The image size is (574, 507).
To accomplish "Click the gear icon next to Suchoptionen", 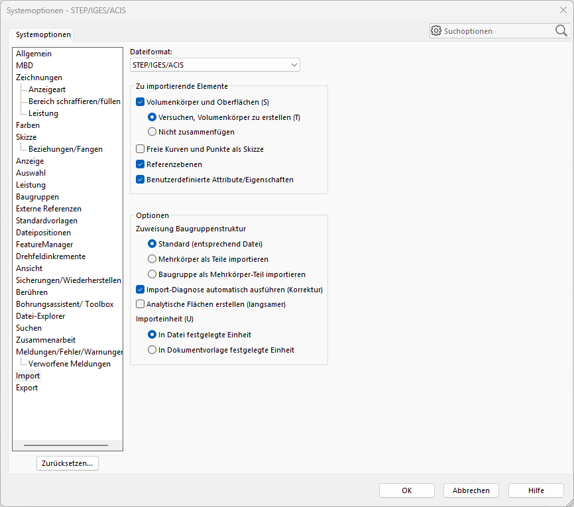I will tap(436, 30).
